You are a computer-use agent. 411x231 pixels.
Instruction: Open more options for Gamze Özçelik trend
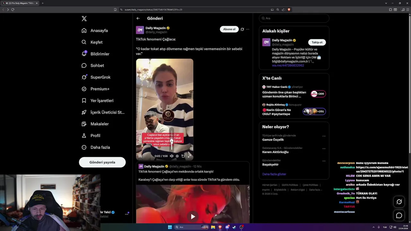(324, 136)
